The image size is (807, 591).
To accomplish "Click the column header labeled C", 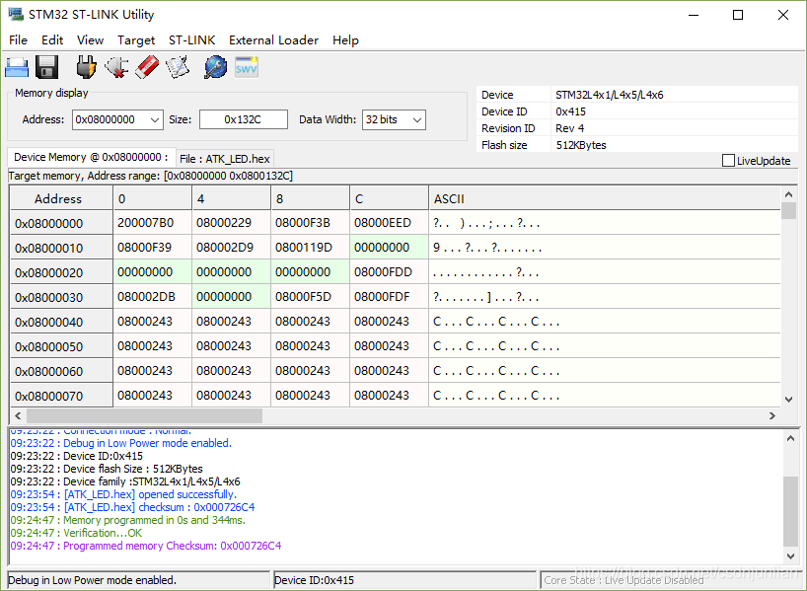I will point(389,198).
